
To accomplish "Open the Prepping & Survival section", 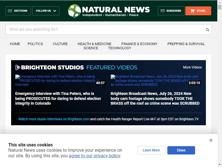I will [186, 44].
